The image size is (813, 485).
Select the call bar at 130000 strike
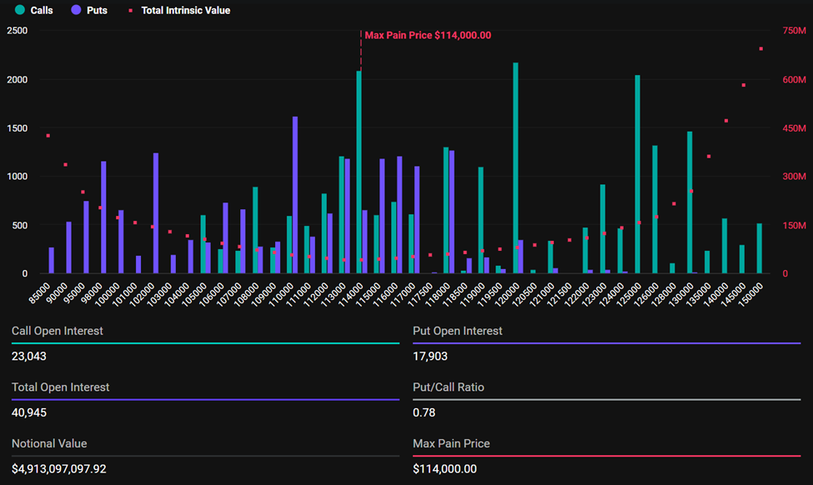pos(690,202)
